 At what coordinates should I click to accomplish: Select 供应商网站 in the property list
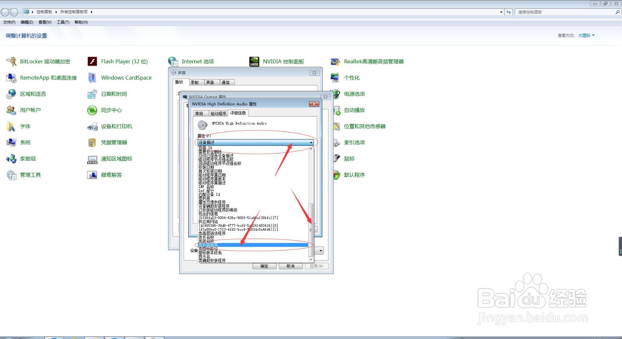click(x=253, y=222)
